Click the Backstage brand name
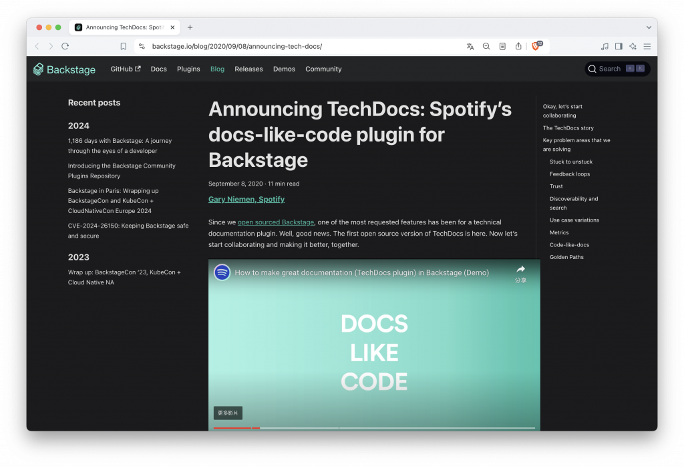This screenshot has height=466, width=684. click(71, 69)
